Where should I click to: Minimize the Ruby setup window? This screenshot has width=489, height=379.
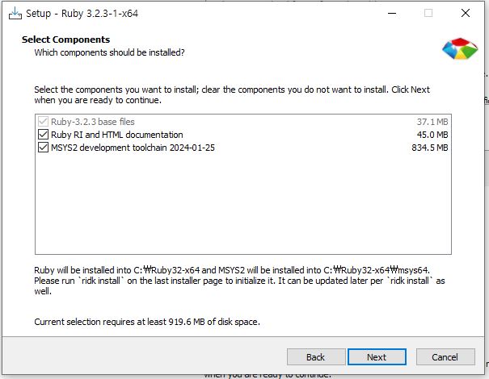(x=392, y=13)
